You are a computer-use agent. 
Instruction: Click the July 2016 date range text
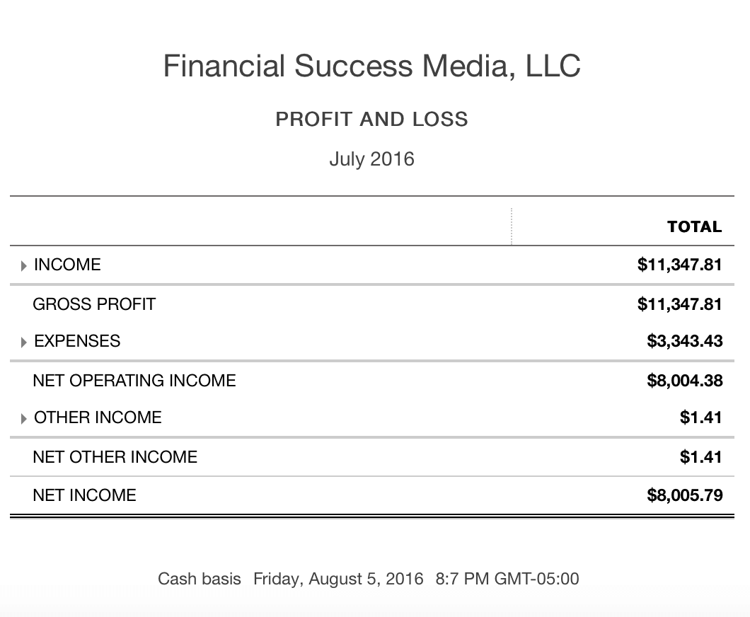pyautogui.click(x=371, y=159)
